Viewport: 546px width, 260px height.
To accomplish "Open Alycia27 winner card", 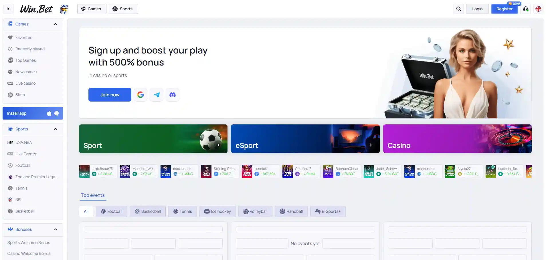I will [x=464, y=171].
